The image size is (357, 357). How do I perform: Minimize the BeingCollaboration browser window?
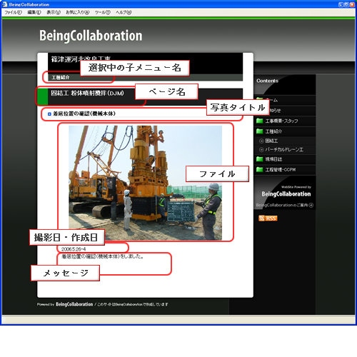[x=341, y=4]
